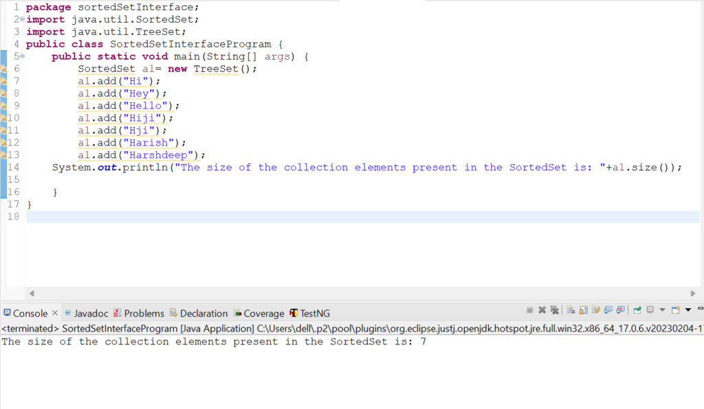Open the Display Selected Console dropdown arrow
The height and width of the screenshot is (409, 704).
[x=662, y=310]
